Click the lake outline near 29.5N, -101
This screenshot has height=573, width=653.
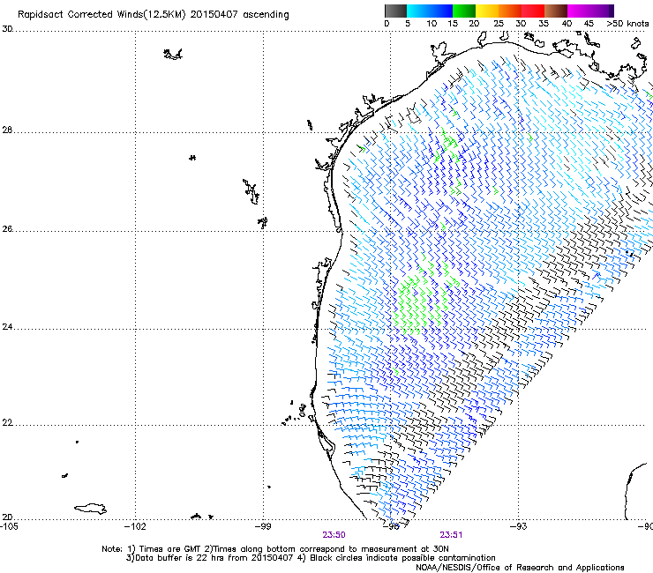172,54
